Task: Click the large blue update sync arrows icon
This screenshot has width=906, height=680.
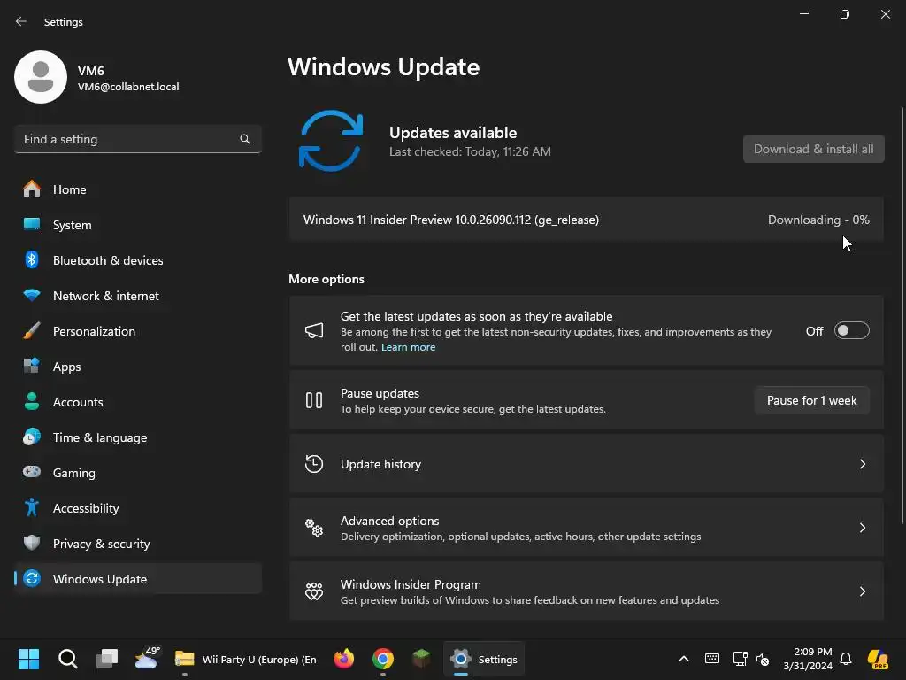Action: coord(331,141)
